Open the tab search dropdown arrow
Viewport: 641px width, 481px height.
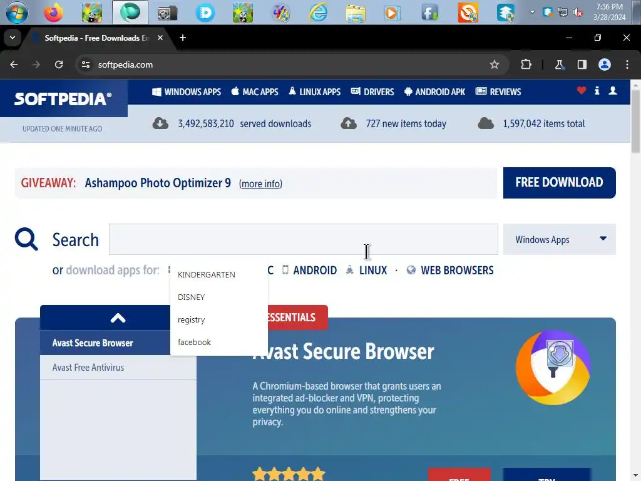coord(13,38)
